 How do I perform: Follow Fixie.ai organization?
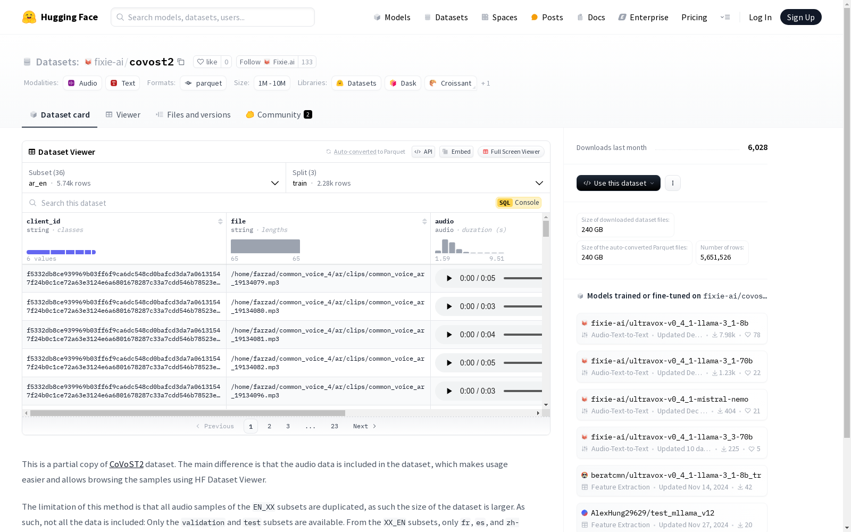coord(267,62)
